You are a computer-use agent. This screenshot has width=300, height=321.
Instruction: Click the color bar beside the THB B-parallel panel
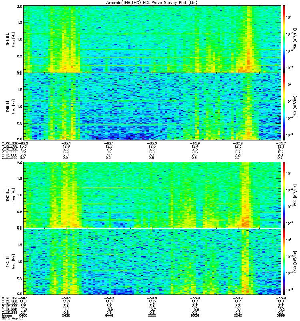tap(284, 106)
